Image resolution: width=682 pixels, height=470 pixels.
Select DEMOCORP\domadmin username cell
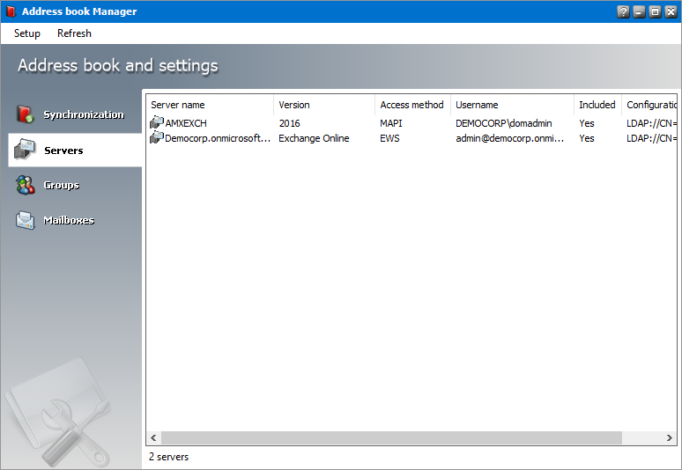coord(503,123)
